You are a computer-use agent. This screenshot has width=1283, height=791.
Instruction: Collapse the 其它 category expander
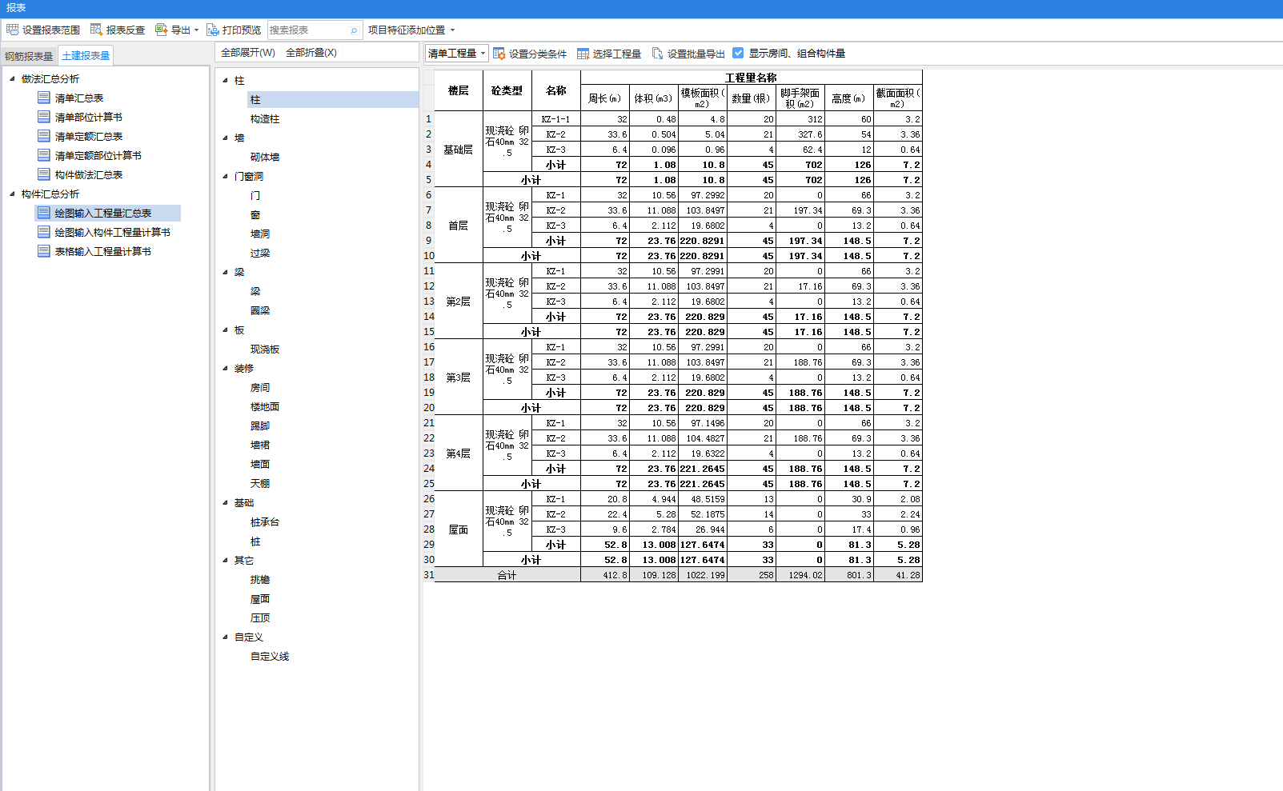pyautogui.click(x=225, y=560)
